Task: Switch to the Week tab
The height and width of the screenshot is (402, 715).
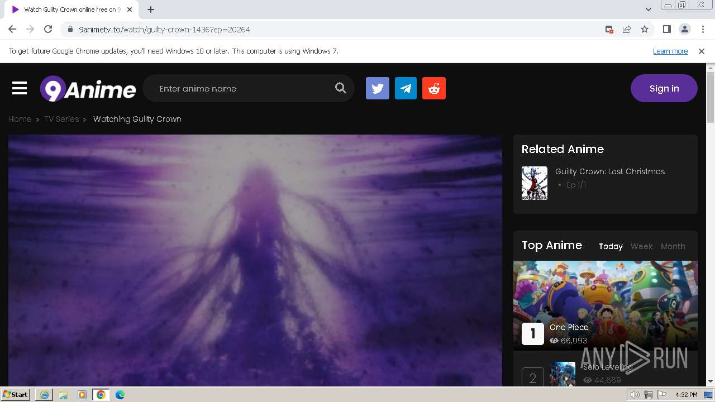Action: (x=642, y=246)
